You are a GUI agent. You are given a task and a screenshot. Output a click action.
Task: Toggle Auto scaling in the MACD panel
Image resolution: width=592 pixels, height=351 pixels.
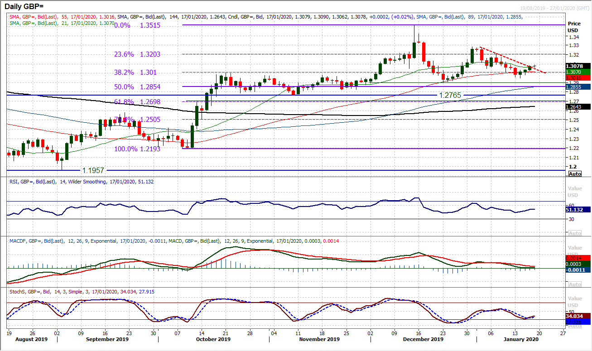coord(574,284)
